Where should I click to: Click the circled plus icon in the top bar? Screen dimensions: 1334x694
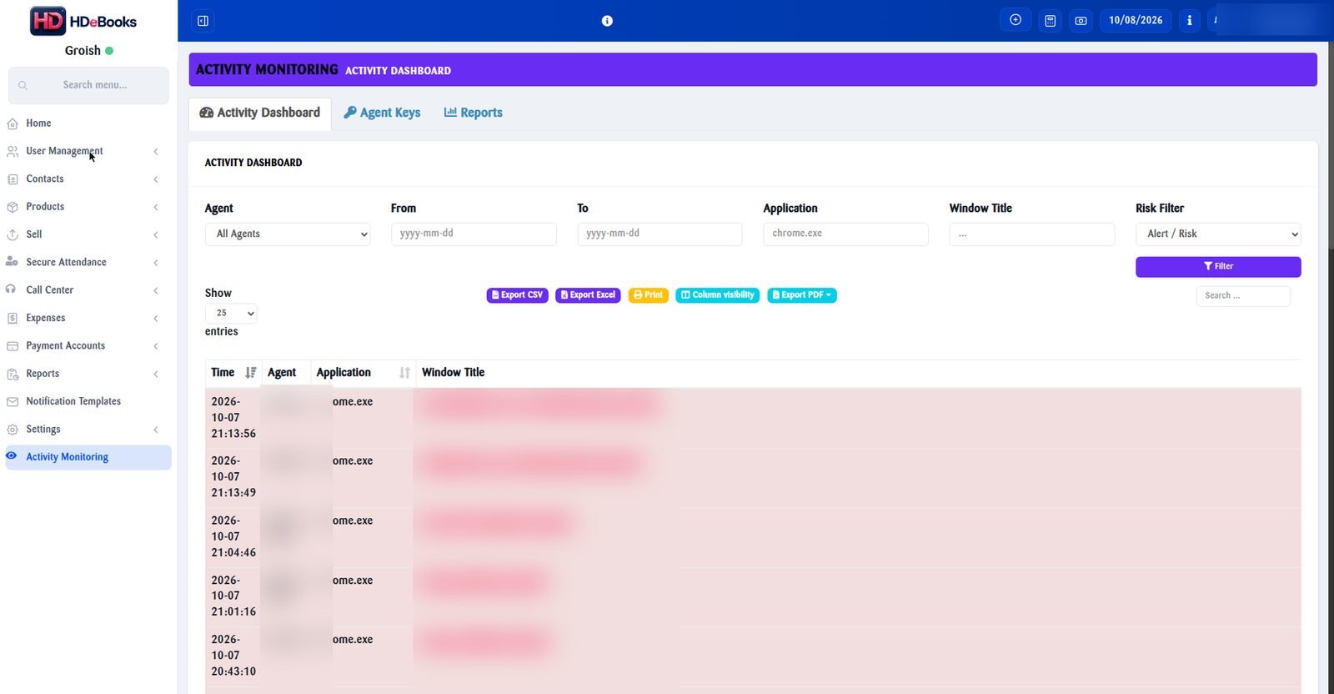coord(1016,20)
